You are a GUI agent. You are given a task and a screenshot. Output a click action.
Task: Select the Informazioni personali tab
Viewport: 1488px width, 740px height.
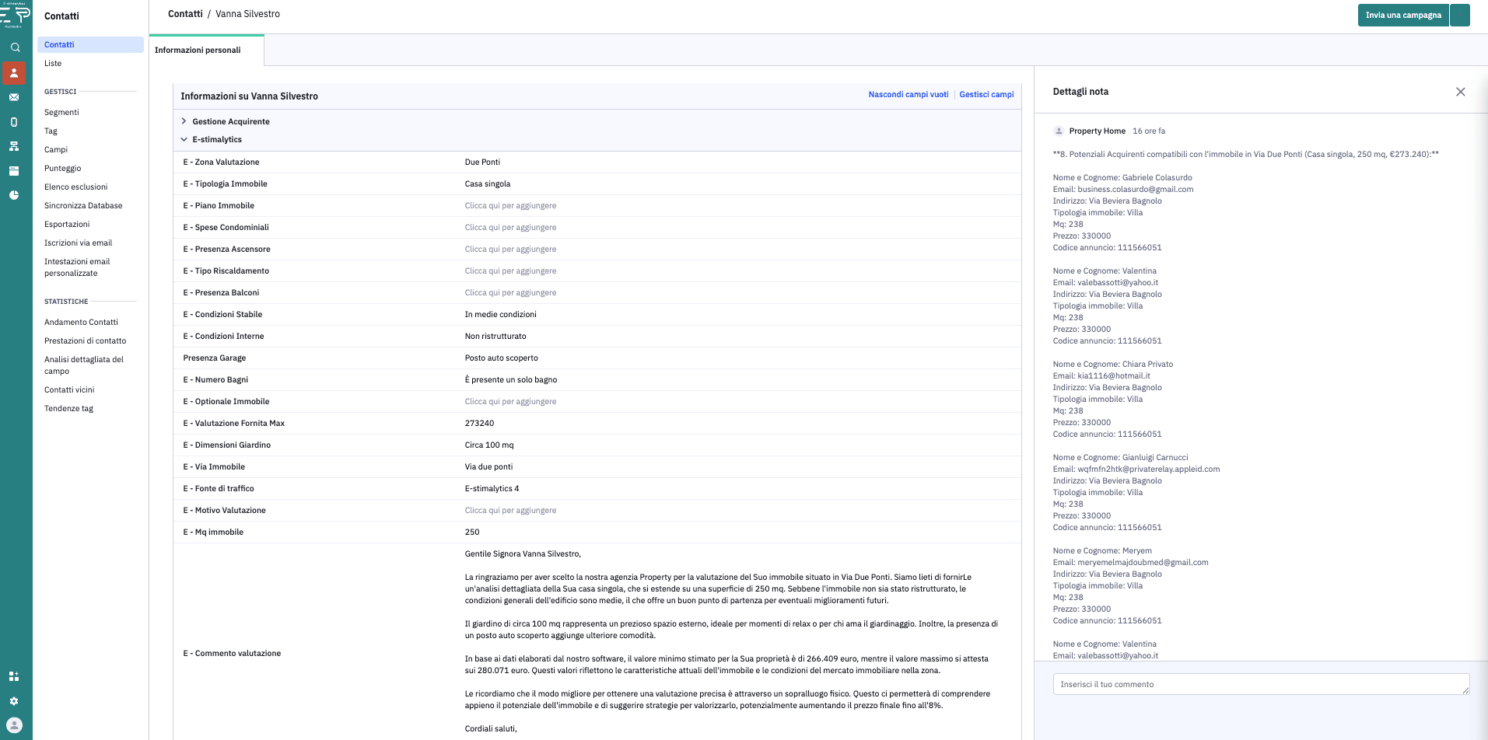click(x=198, y=51)
